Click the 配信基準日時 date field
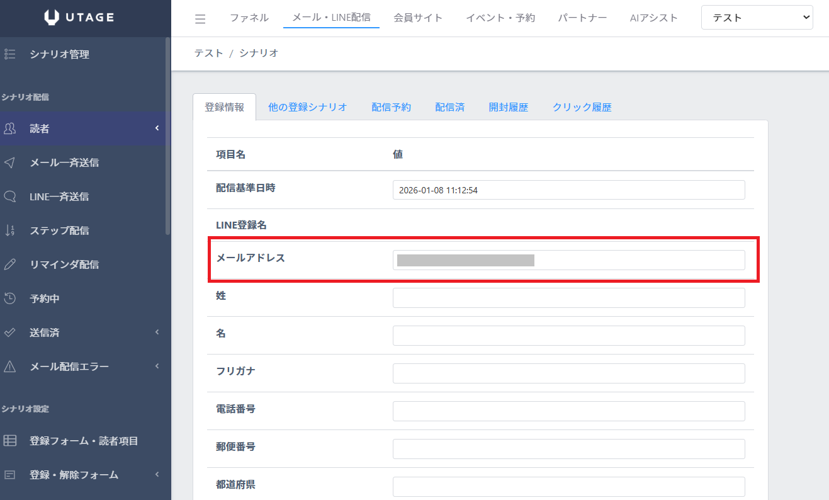Viewport: 829px width, 500px height. pos(568,190)
